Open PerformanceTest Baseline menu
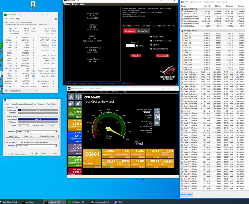This screenshot has width=249, height=204. (x=116, y=92)
